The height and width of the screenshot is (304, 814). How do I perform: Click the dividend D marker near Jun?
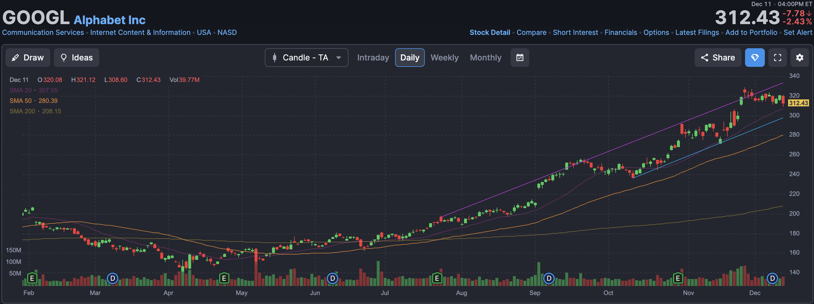(333, 278)
